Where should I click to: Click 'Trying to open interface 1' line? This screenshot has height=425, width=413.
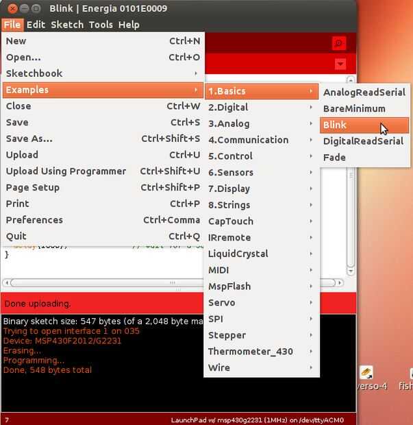point(71,331)
